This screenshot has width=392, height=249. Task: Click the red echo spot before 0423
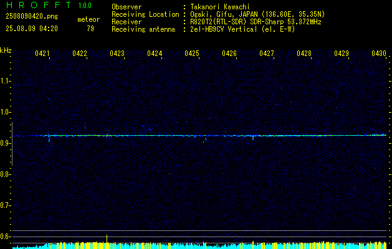click(107, 136)
